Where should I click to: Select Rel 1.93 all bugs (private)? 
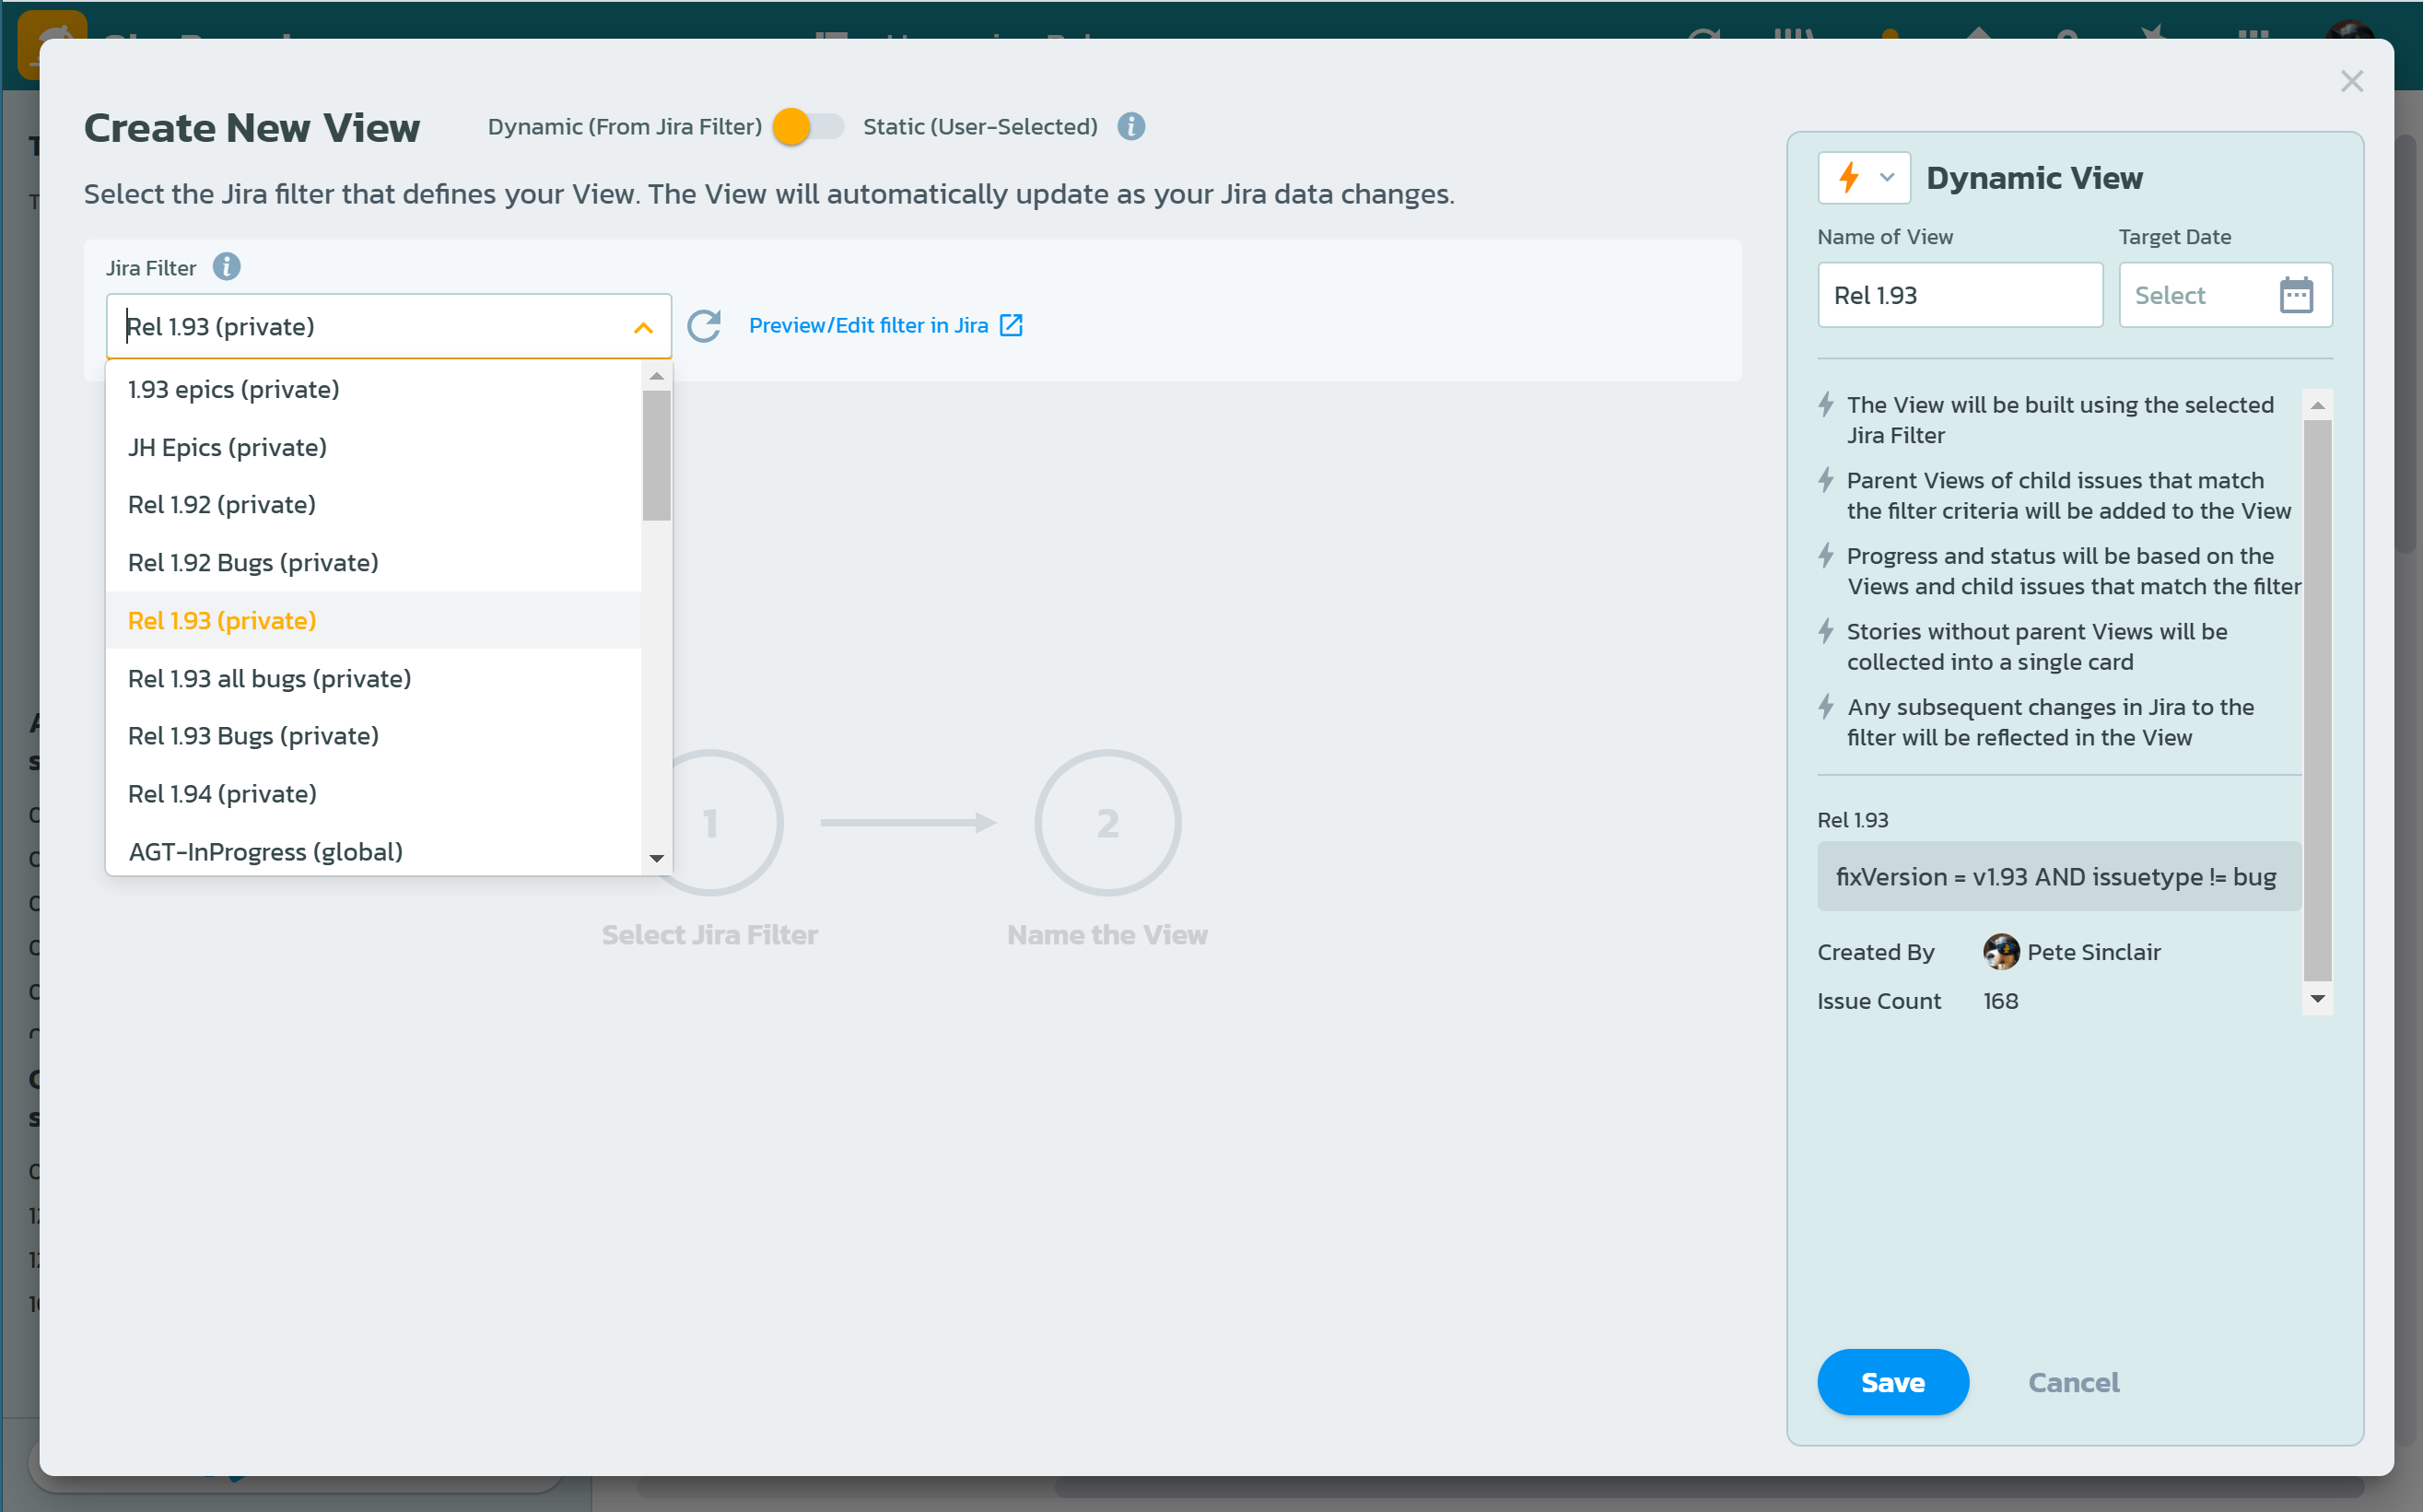(x=374, y=678)
